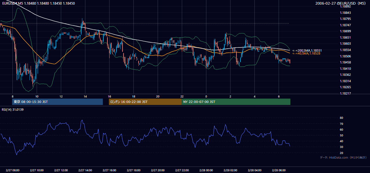The height and width of the screenshot is (173, 370).
Task: Click the 2/27 12:00 time label
Action: [x=61, y=170]
